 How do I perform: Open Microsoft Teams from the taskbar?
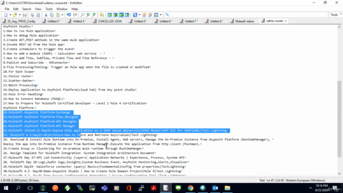coord(105,188)
